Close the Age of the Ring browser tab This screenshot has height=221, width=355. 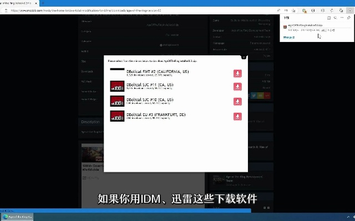pyautogui.click(x=35, y=3)
